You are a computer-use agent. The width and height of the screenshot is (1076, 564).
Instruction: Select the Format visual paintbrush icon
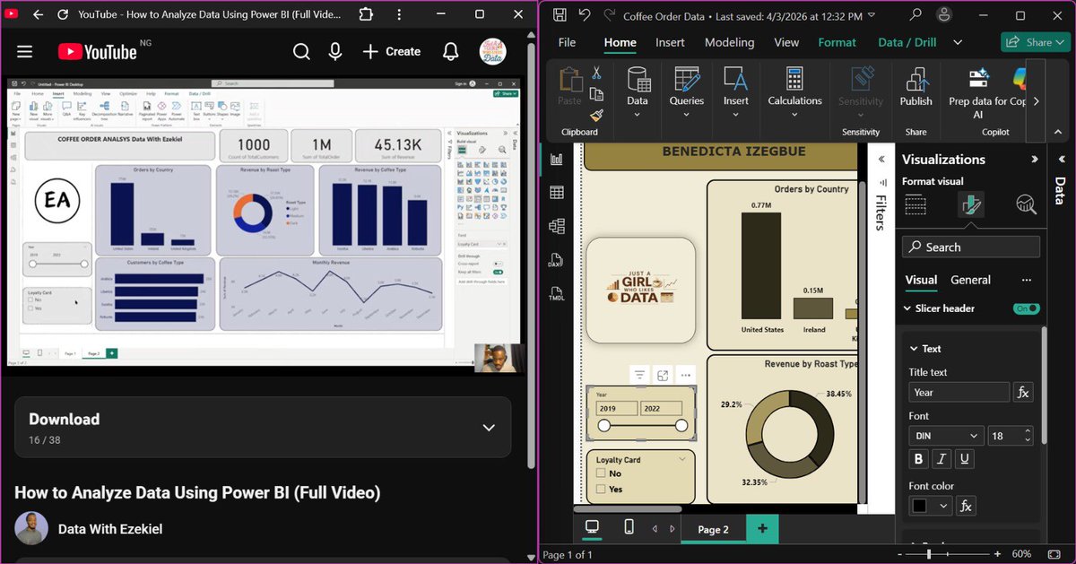point(971,204)
